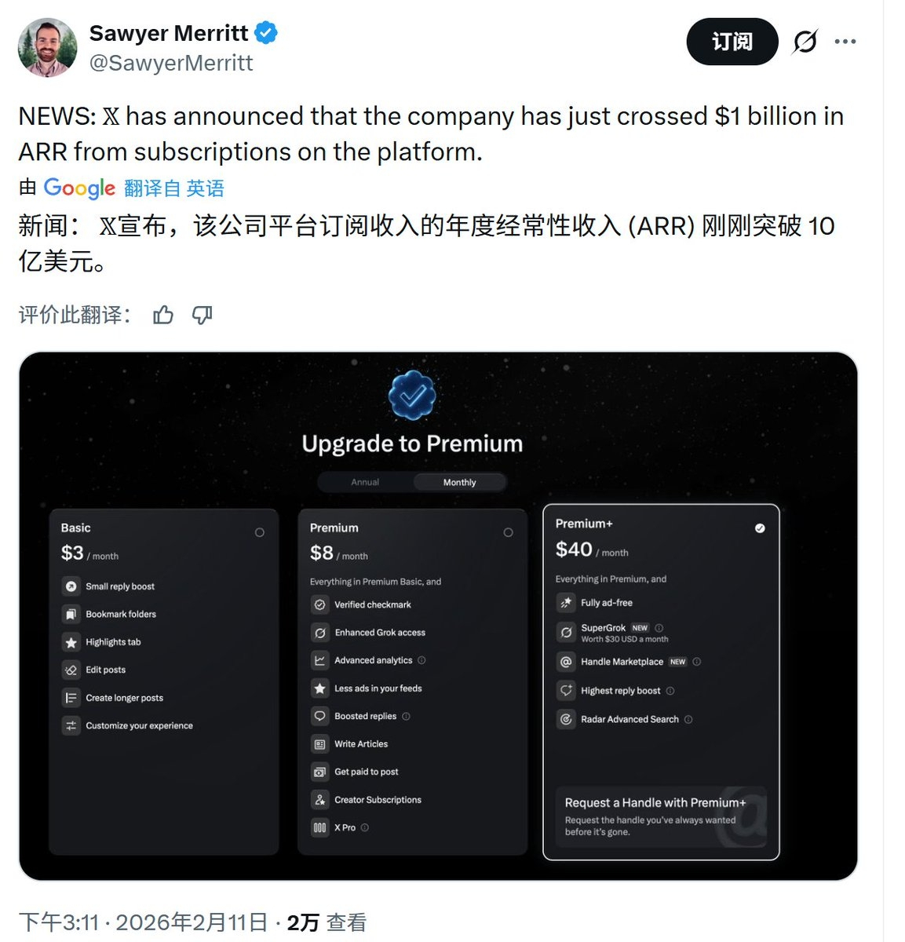
Task: Click the blue verified badge beside Sawyer Merritt
Action: point(266,33)
